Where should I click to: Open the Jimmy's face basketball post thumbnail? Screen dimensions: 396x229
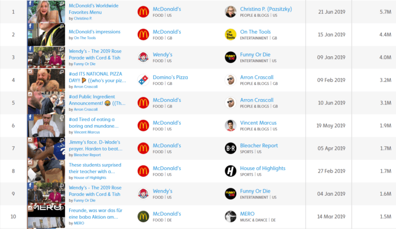click(x=46, y=148)
